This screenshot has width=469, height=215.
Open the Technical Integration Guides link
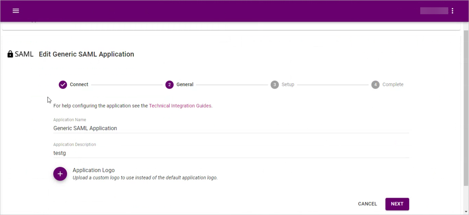click(180, 106)
